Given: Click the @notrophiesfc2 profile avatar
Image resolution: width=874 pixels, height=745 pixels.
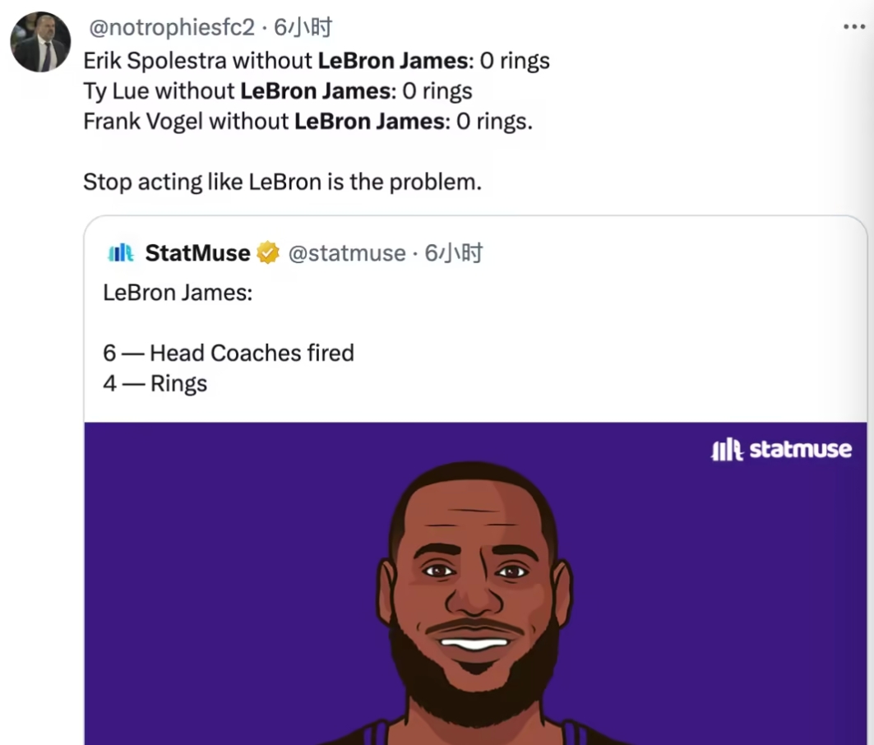Looking at the screenshot, I should [x=40, y=43].
